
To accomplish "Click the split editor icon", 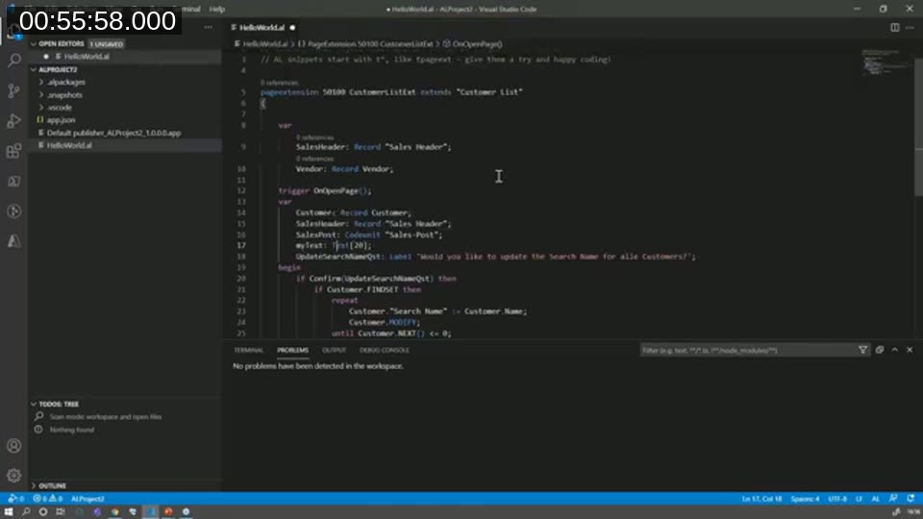I will tap(895, 27).
